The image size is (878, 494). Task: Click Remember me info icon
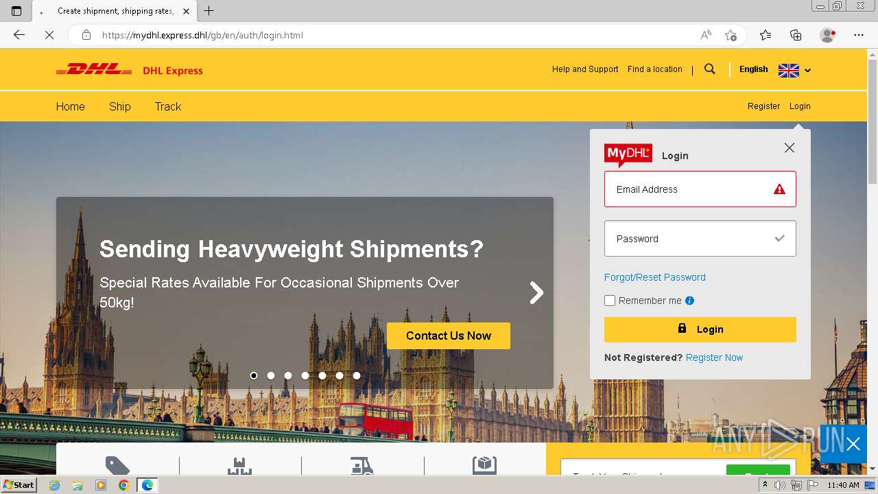[690, 301]
